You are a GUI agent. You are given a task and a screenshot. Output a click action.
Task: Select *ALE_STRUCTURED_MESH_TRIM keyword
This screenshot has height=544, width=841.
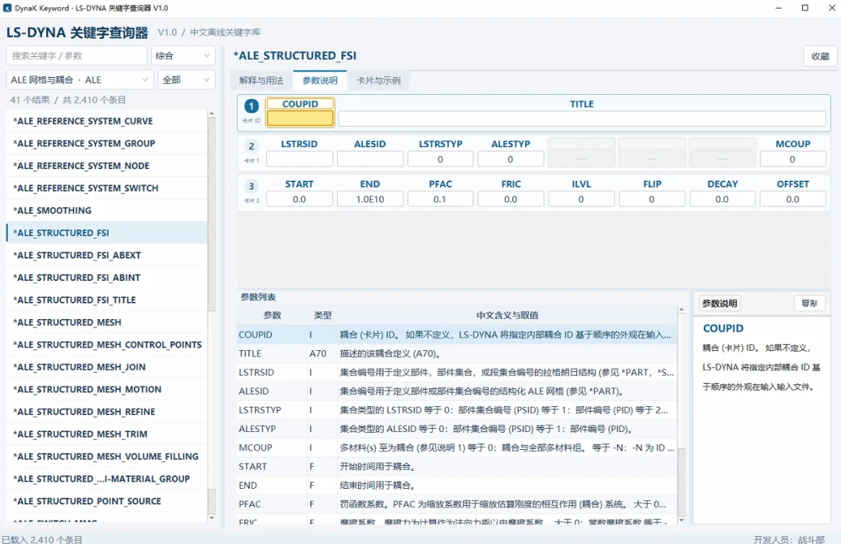tap(107, 434)
